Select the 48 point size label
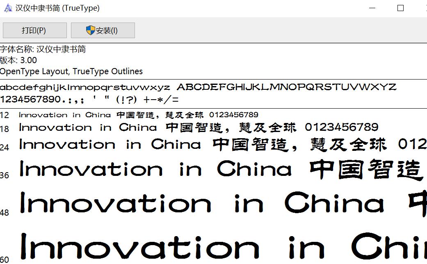Image resolution: width=427 pixels, height=264 pixels. point(5,212)
